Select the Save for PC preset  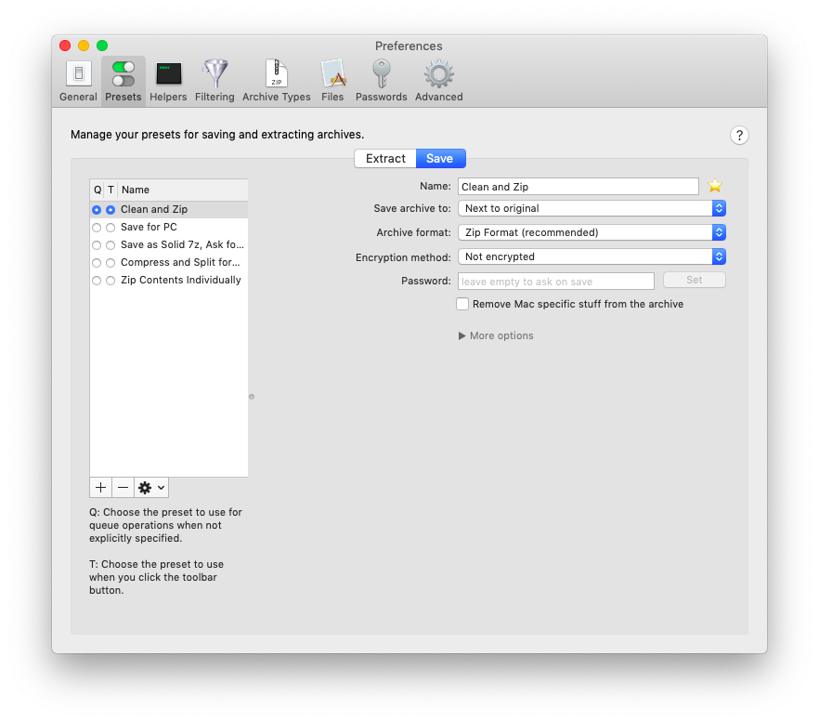169,227
